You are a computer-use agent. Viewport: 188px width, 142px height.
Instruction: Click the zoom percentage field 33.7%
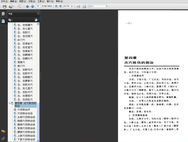click(x=67, y=6)
